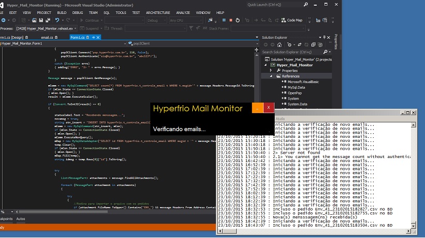Image resolution: width=425 pixels, height=238 pixels.
Task: Open the Autos tab at bottom
Action: pyautogui.click(x=21, y=219)
